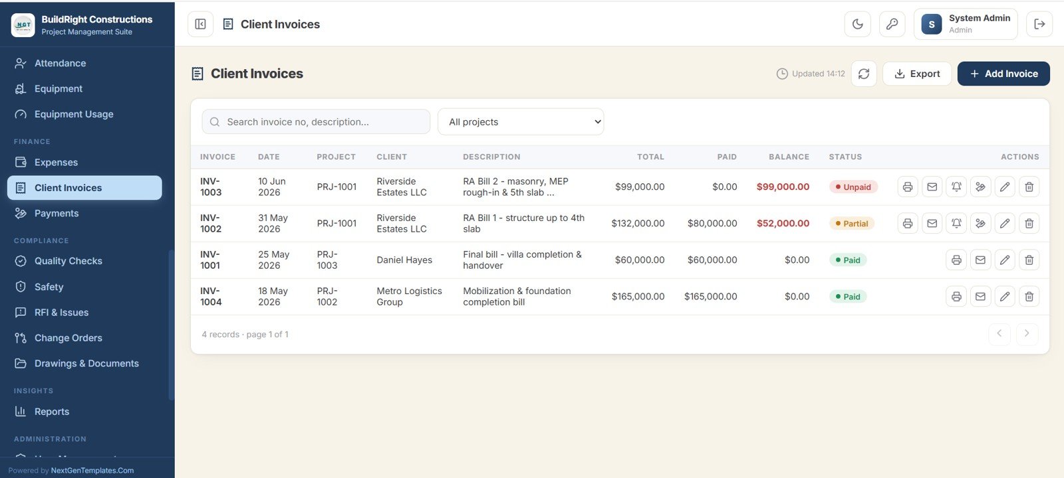Delete invoice INV-1004 via trash icon
This screenshot has height=478, width=1064.
[x=1029, y=297]
